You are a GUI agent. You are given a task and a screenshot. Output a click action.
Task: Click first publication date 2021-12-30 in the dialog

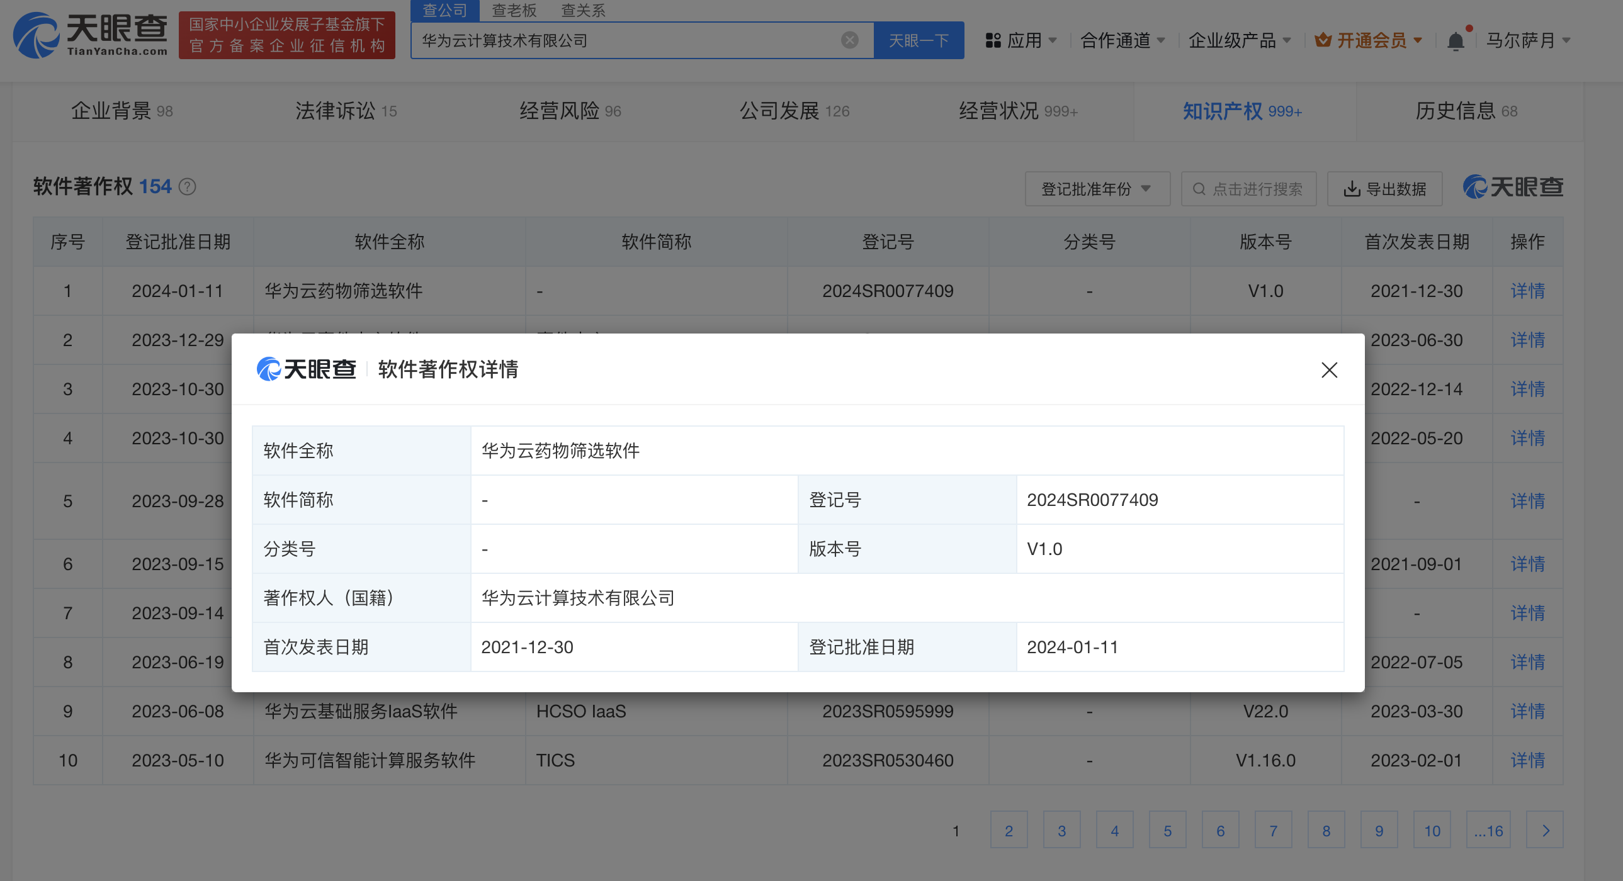click(x=527, y=648)
